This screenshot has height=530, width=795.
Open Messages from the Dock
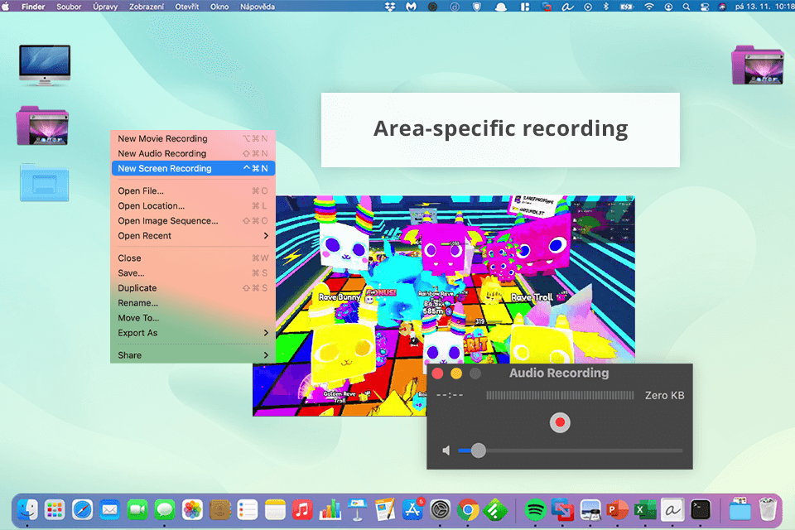[164, 510]
